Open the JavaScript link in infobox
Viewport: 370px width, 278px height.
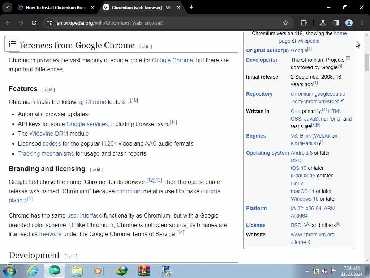316,119
